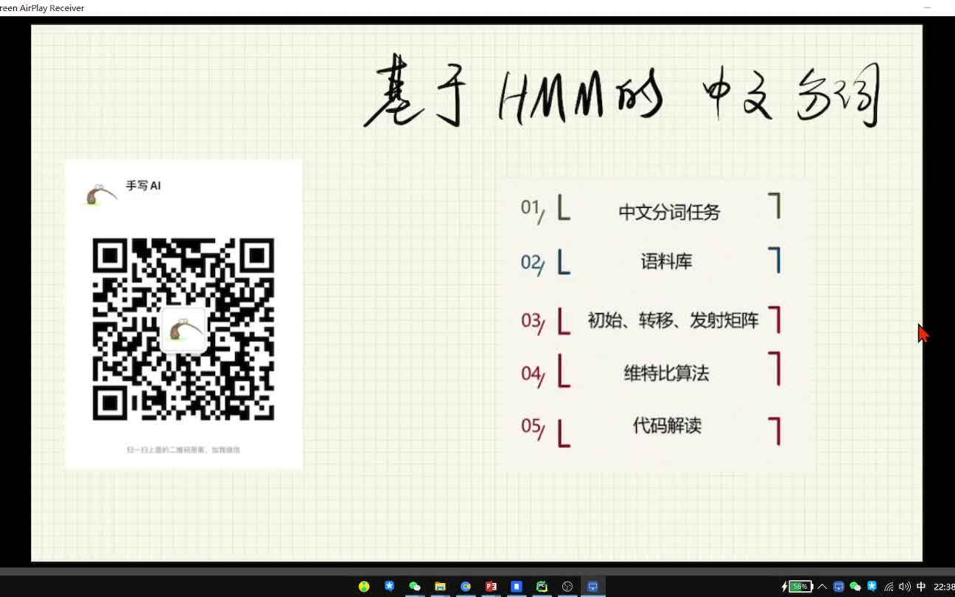Select agenda item 初始、转移、发射矩阵
The height and width of the screenshot is (597, 955).
(x=673, y=321)
